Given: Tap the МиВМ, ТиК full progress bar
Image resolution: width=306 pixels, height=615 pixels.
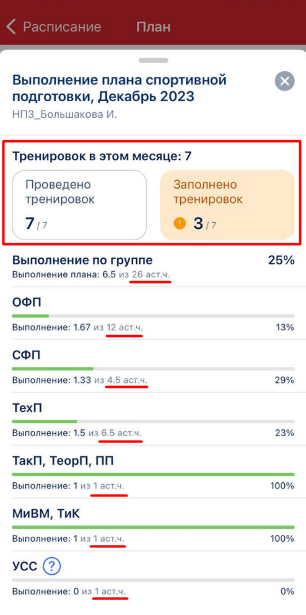Looking at the screenshot, I should [153, 527].
